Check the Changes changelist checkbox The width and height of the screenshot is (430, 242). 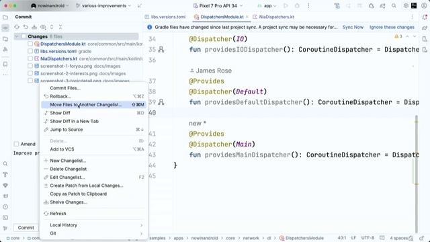[x=24, y=36]
